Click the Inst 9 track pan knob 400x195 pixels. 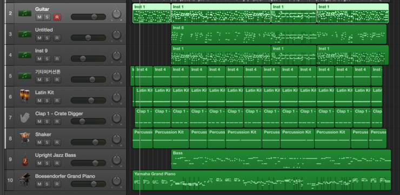(x=117, y=55)
